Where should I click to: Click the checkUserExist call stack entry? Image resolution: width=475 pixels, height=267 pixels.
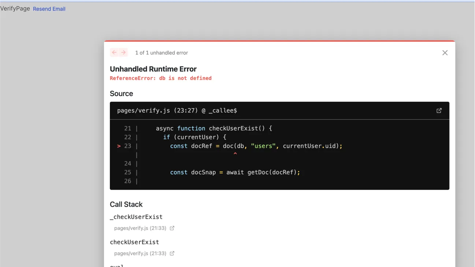click(x=134, y=242)
